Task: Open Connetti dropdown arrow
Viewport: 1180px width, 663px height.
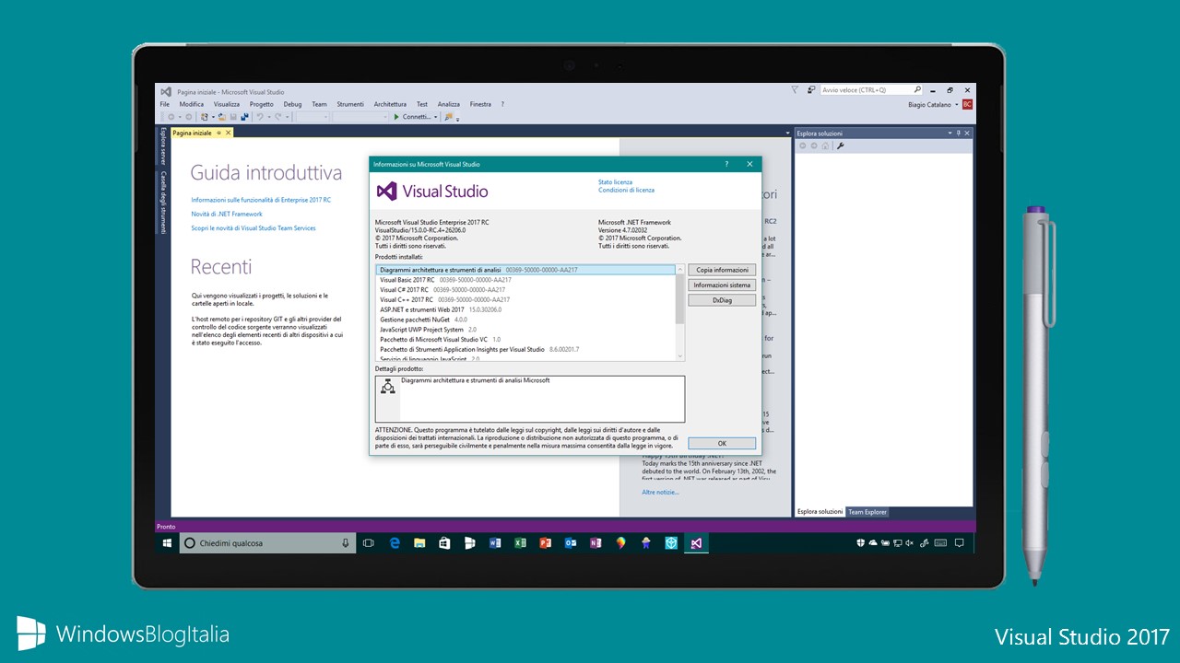Action: (x=436, y=117)
